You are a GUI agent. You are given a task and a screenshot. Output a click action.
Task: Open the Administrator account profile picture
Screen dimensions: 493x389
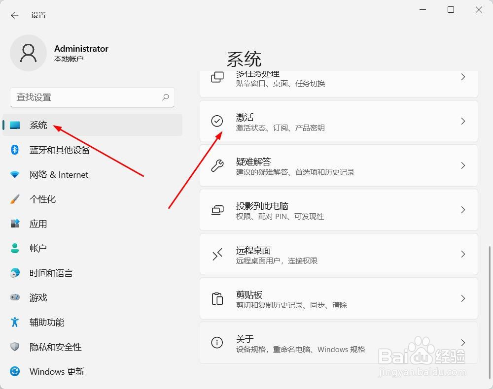(x=28, y=53)
